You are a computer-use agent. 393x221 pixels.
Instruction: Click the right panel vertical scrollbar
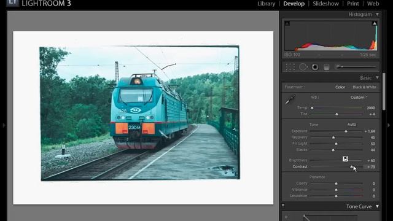click(384, 91)
